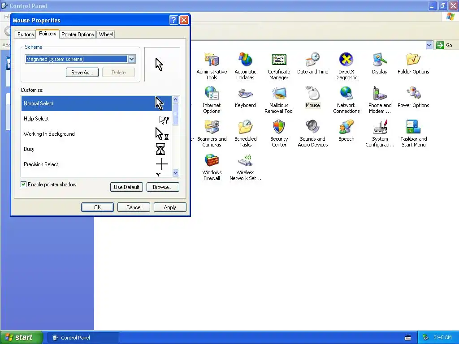The image size is (459, 344).
Task: Click Browse... to choose a pointer
Action: (x=162, y=187)
